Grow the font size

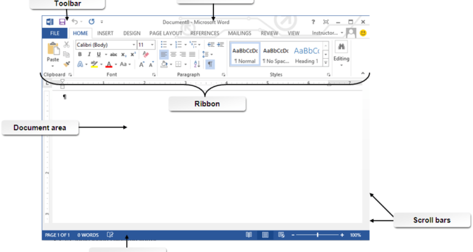tap(142, 64)
